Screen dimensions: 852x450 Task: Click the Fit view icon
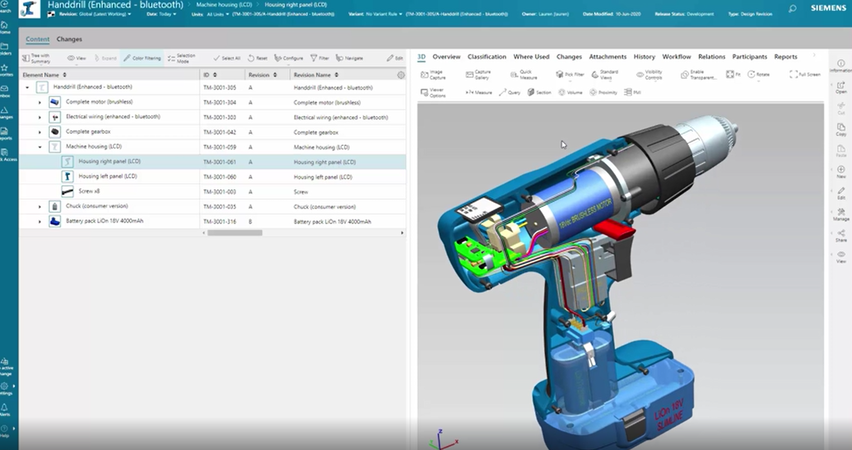coord(733,74)
